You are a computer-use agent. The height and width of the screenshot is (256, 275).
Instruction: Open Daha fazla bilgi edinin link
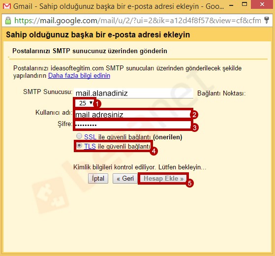pyautogui.click(x=79, y=76)
